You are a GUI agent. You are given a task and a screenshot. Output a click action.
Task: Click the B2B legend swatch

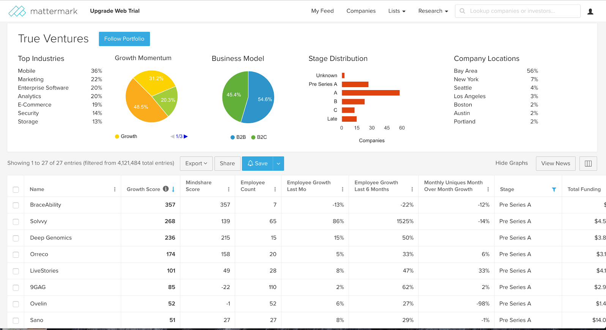click(233, 137)
